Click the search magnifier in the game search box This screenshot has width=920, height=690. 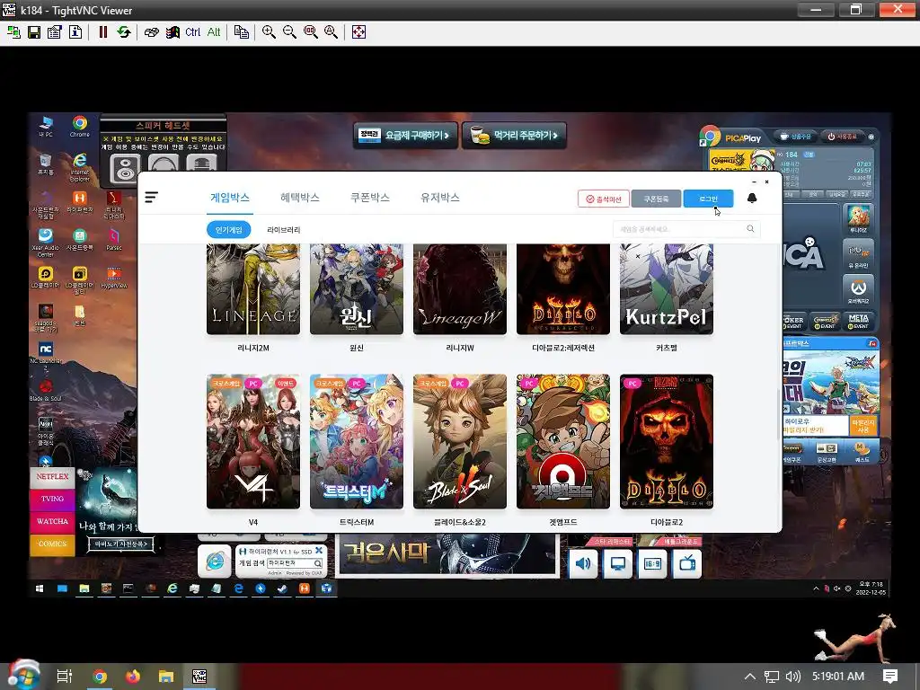750,229
